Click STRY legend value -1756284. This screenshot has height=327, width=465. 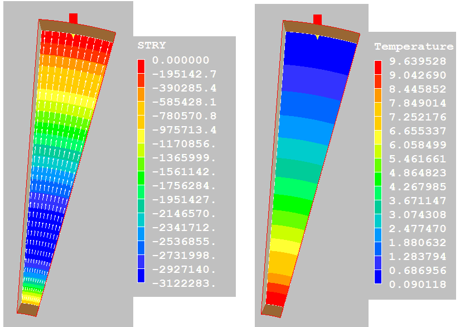point(184,186)
